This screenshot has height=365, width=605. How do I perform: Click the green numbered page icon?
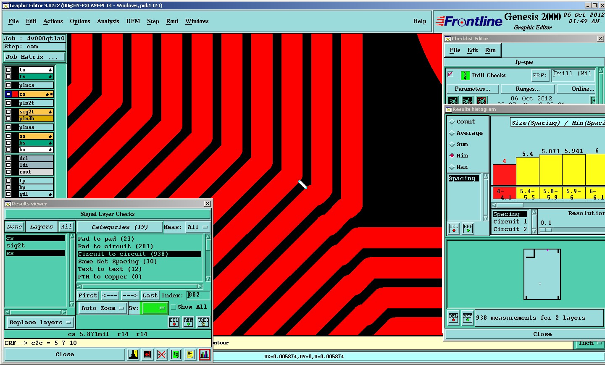(176, 354)
